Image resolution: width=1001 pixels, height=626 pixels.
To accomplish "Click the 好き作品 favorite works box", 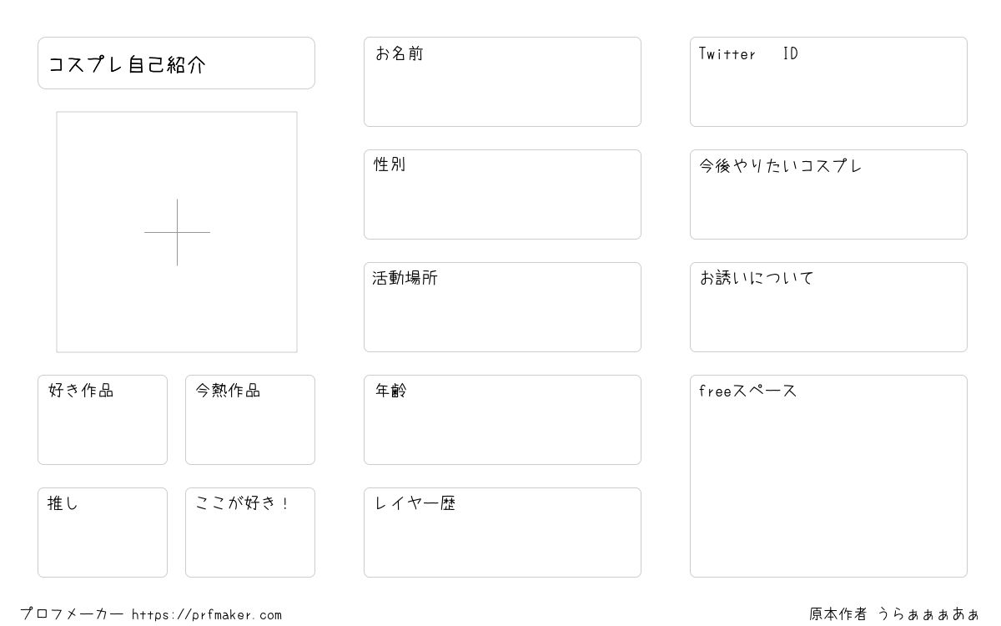I will 103,420.
